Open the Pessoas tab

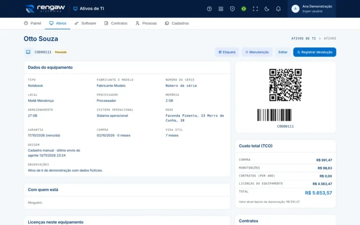(x=146, y=23)
